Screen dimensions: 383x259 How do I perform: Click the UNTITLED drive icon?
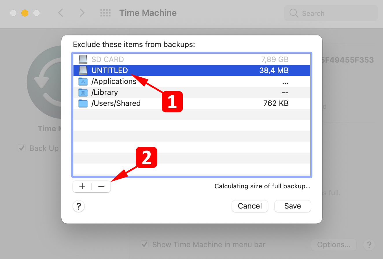click(x=83, y=70)
